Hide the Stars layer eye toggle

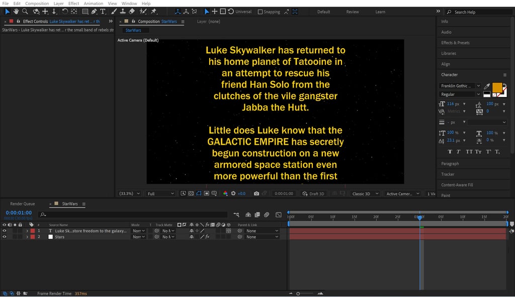click(x=4, y=237)
